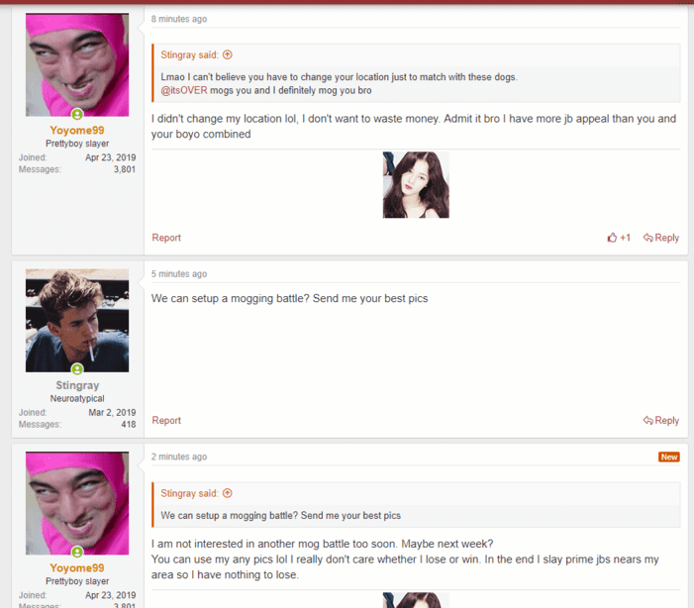Click the pink-hooded avatar in first post
Screen dimensions: 694x608
point(77,64)
